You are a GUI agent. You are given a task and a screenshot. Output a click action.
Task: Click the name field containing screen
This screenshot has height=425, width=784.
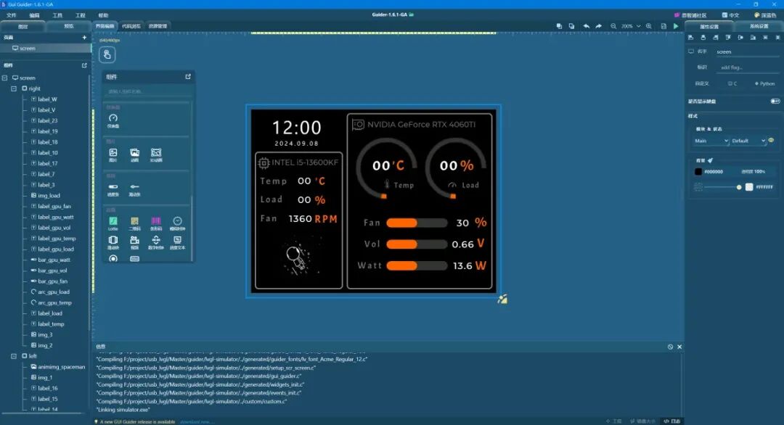click(747, 51)
